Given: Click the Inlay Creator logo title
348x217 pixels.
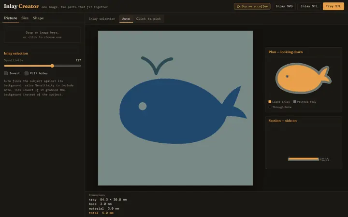Looking at the screenshot, I should 21,6.
